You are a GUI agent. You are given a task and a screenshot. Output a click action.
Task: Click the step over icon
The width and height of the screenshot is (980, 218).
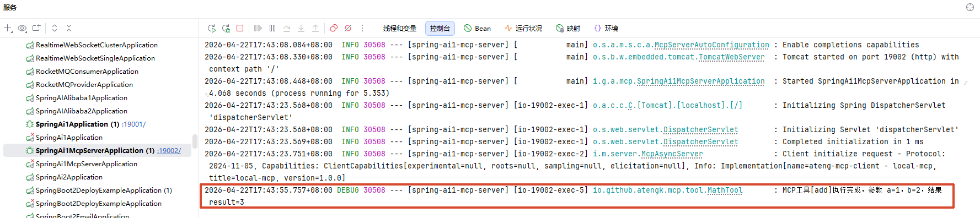click(x=287, y=28)
